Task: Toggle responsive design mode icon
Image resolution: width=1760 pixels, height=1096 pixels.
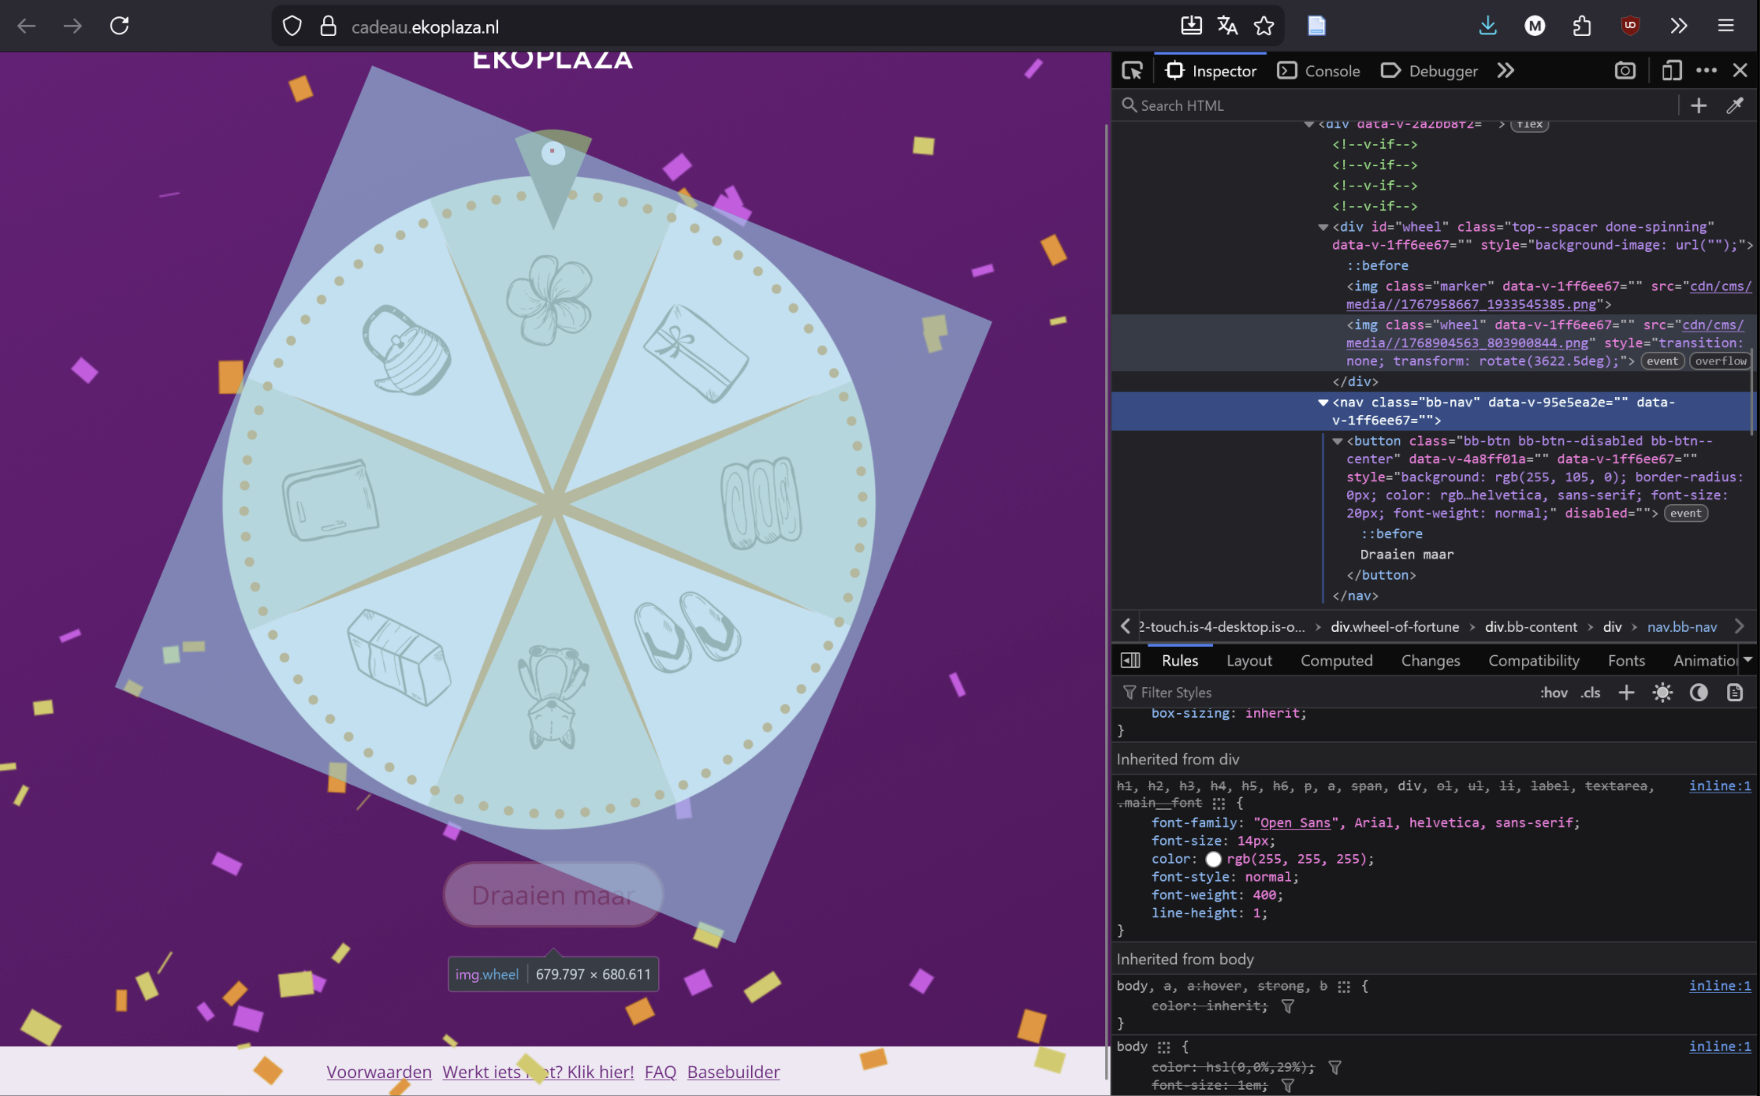Action: pyautogui.click(x=1671, y=71)
